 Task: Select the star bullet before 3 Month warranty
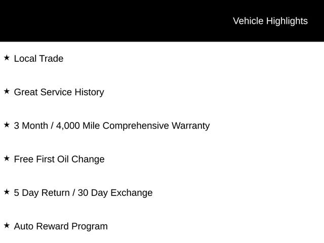7,125
